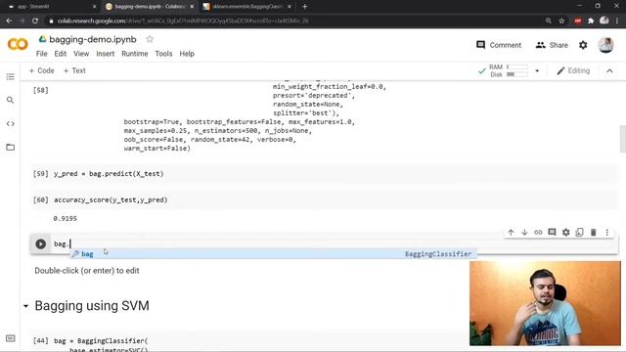Screen dimensions: 626x352
Task: Open the Help menu
Action: [187, 54]
